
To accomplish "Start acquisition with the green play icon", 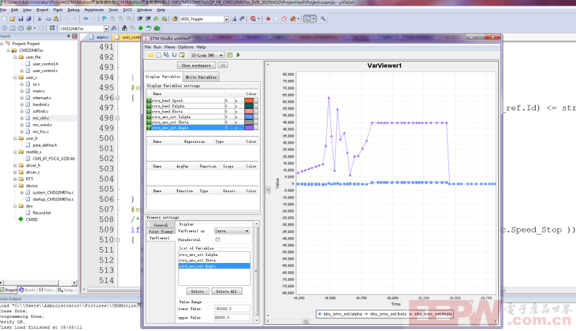I will point(238,55).
